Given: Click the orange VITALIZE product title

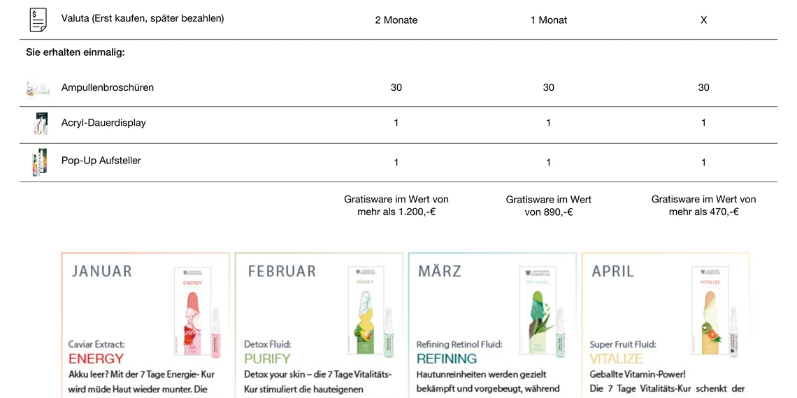Looking at the screenshot, I should pyautogui.click(x=616, y=359).
